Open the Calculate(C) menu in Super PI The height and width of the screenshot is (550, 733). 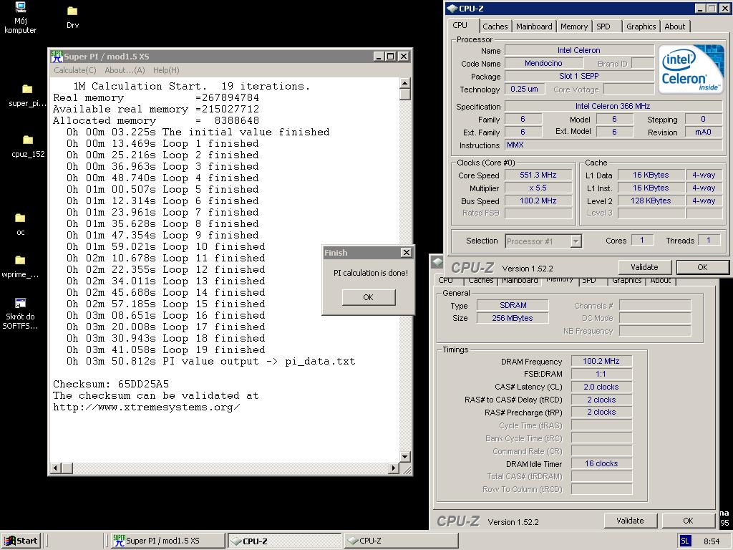74,70
